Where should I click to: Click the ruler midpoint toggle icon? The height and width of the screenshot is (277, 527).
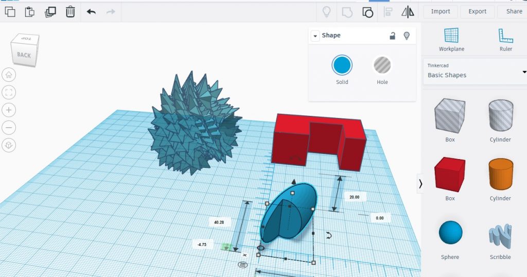243,265
